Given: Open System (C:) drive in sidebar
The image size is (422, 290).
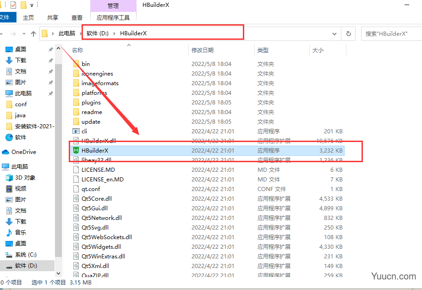Looking at the screenshot, I should [x=26, y=254].
